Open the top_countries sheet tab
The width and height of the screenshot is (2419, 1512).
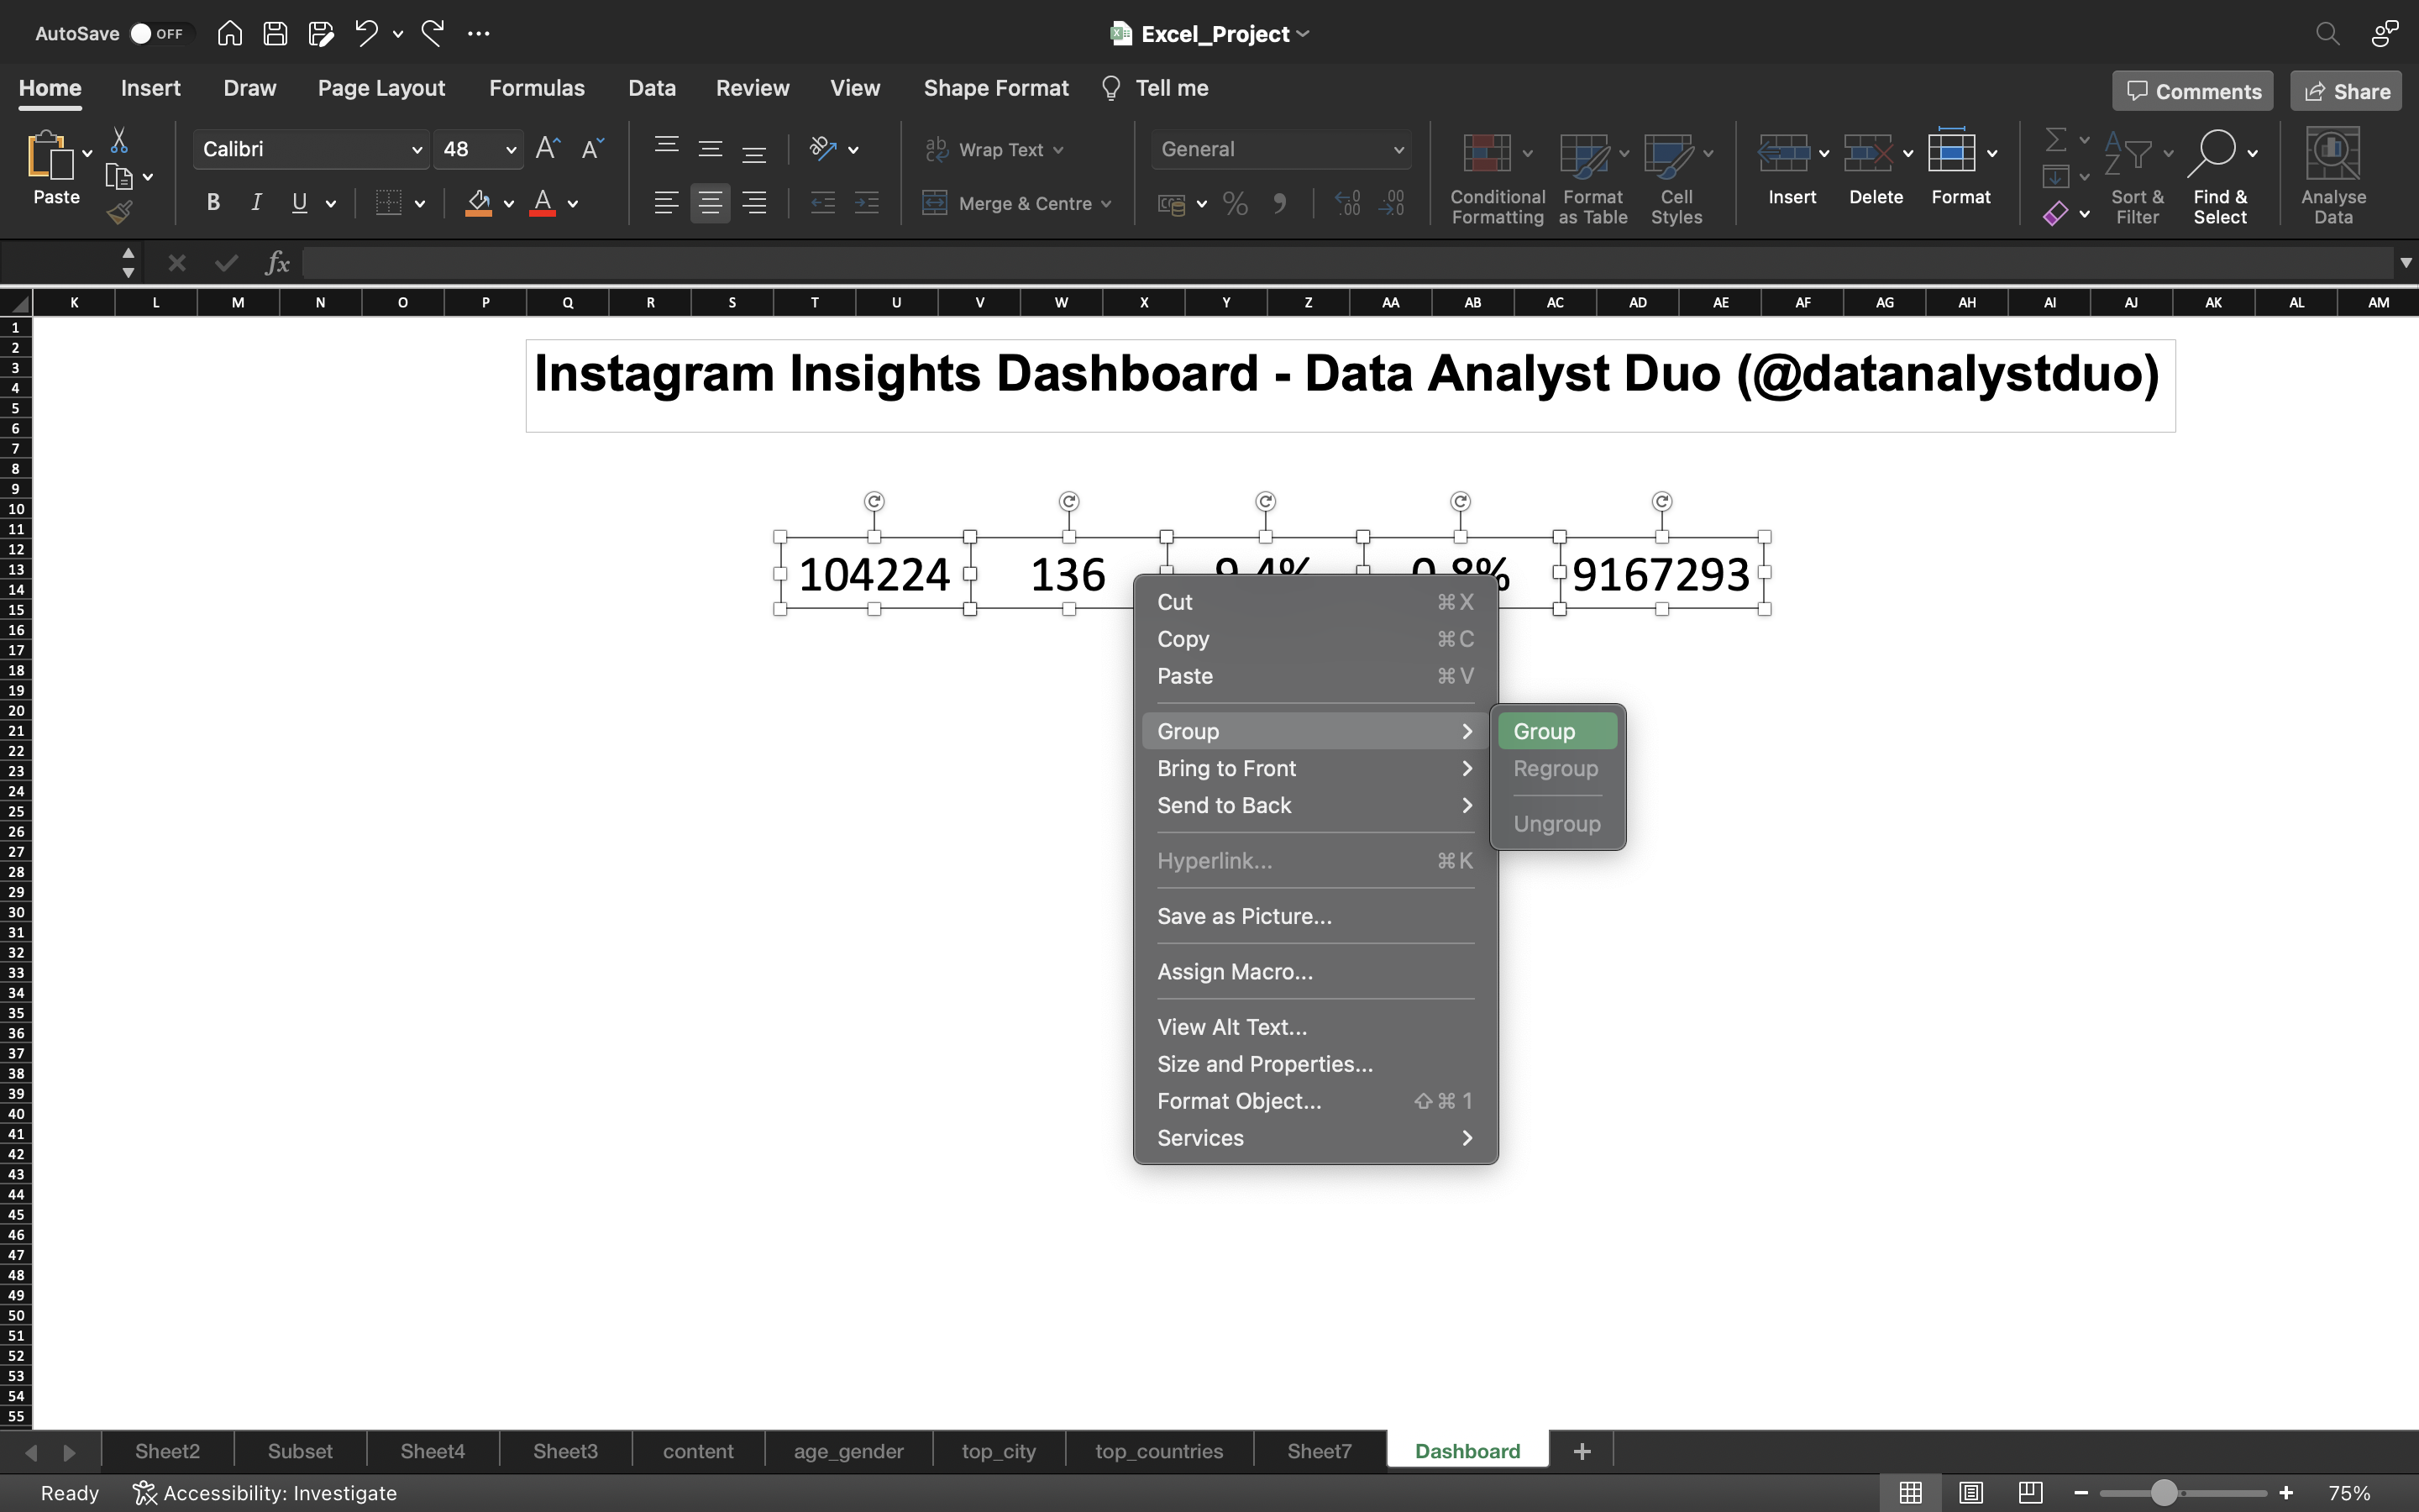1158,1451
